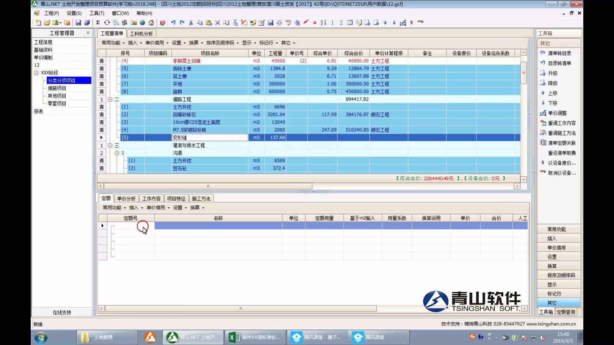Image resolution: width=614 pixels, height=345 pixels.
Task: Click the Sigma summation toolbar icon
Action: point(98,23)
